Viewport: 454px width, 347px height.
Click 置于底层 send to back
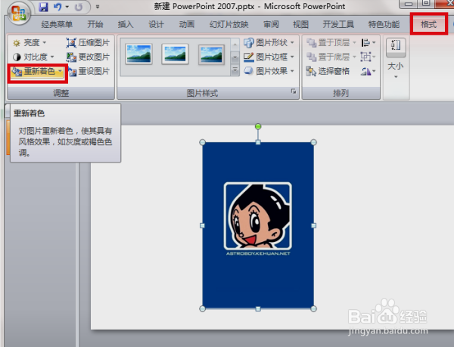328,57
